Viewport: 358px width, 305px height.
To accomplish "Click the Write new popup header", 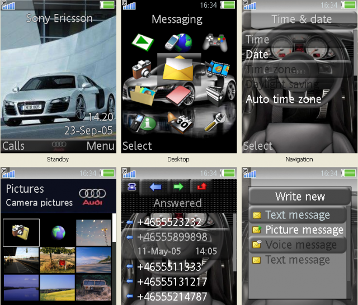I will point(300,196).
